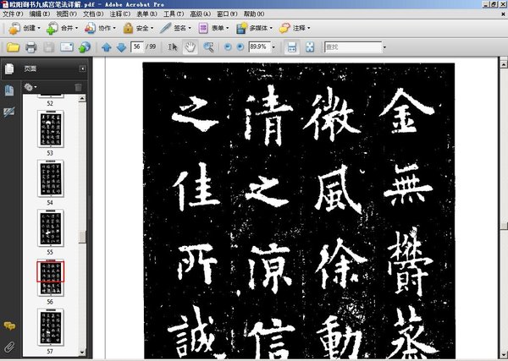Open the 注释 (Comments) menu

pos(120,14)
